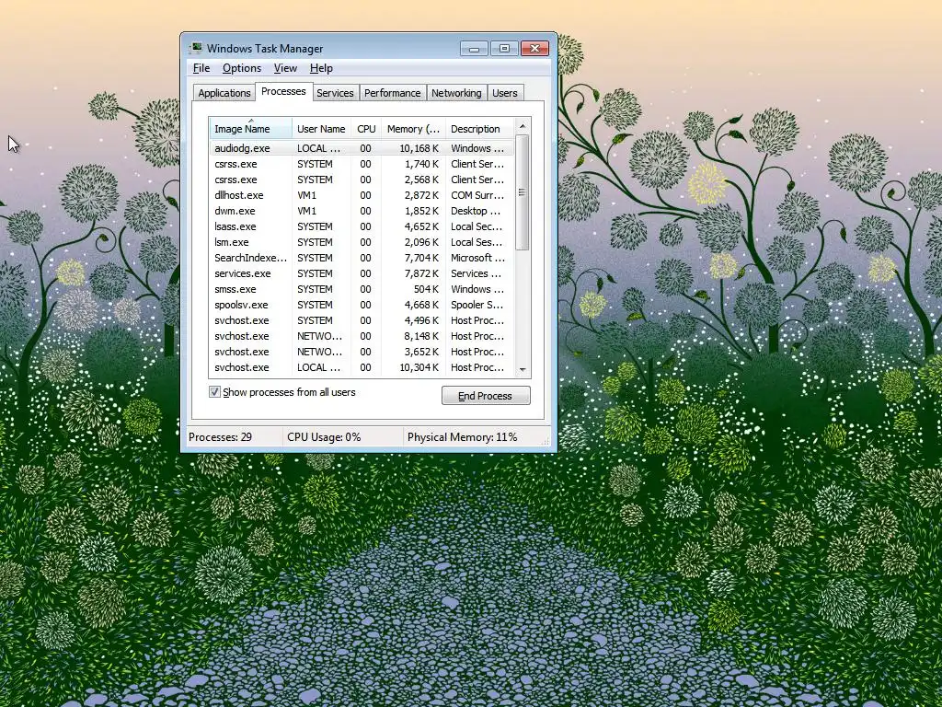The image size is (942, 707).
Task: Select svchost.exe using 4,496 K memory
Action: (362, 319)
